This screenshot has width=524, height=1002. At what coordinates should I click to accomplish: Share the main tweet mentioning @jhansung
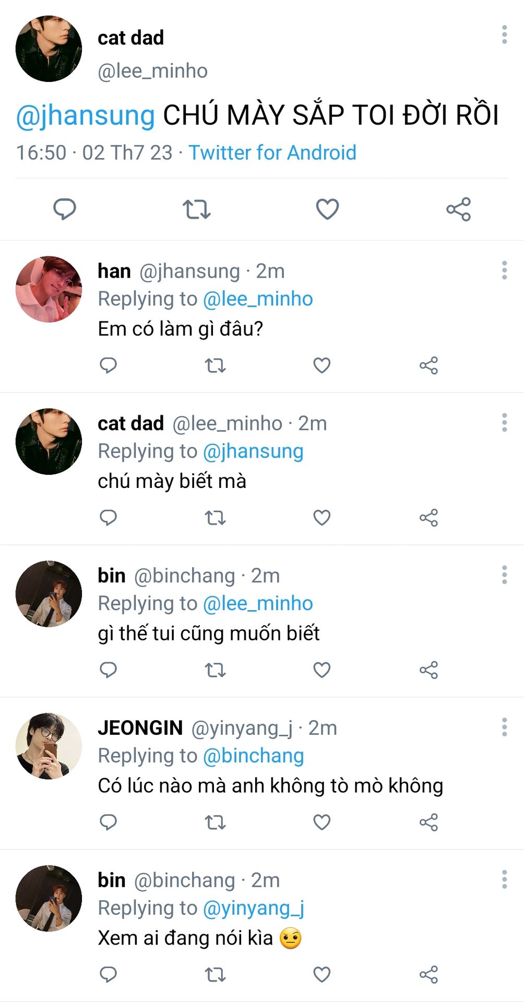coord(458,209)
